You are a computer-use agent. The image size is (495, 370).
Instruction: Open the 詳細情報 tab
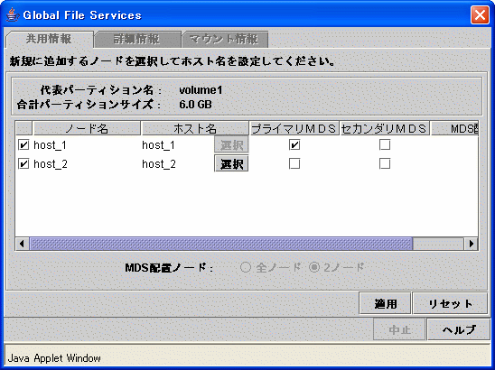(137, 40)
